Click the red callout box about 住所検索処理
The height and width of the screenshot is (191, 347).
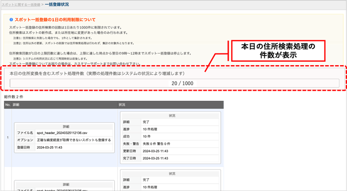click(x=278, y=51)
